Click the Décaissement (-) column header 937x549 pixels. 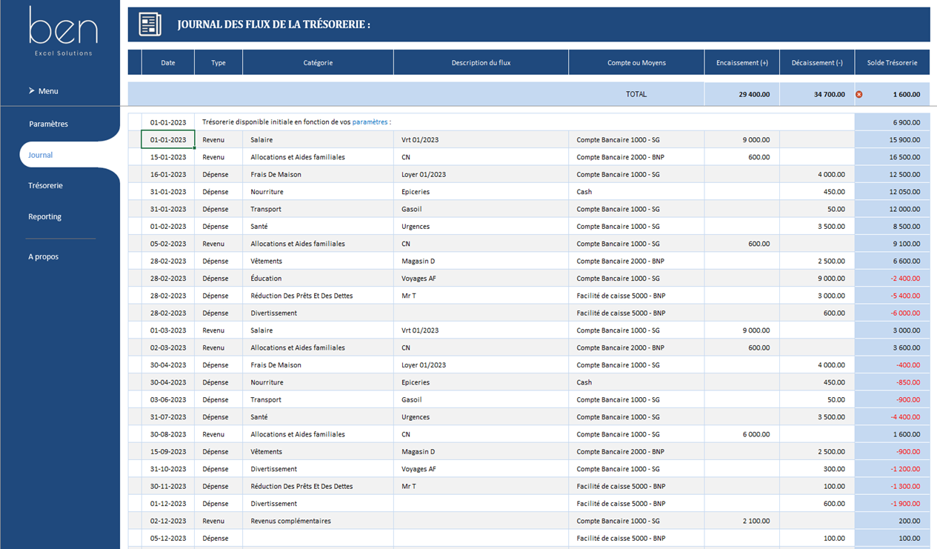(x=817, y=62)
